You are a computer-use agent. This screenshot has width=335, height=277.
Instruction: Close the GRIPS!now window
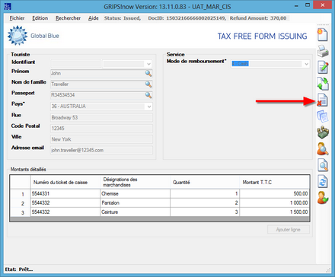pyautogui.click(x=323, y=5)
